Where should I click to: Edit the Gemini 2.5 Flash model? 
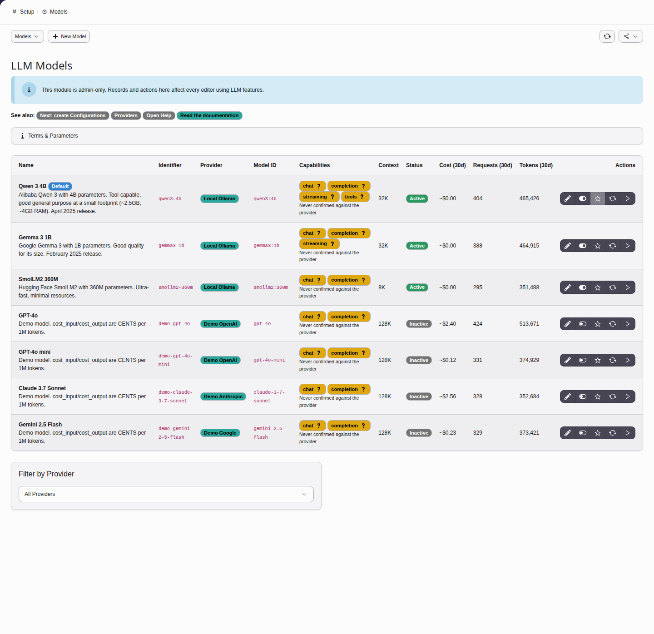point(568,433)
